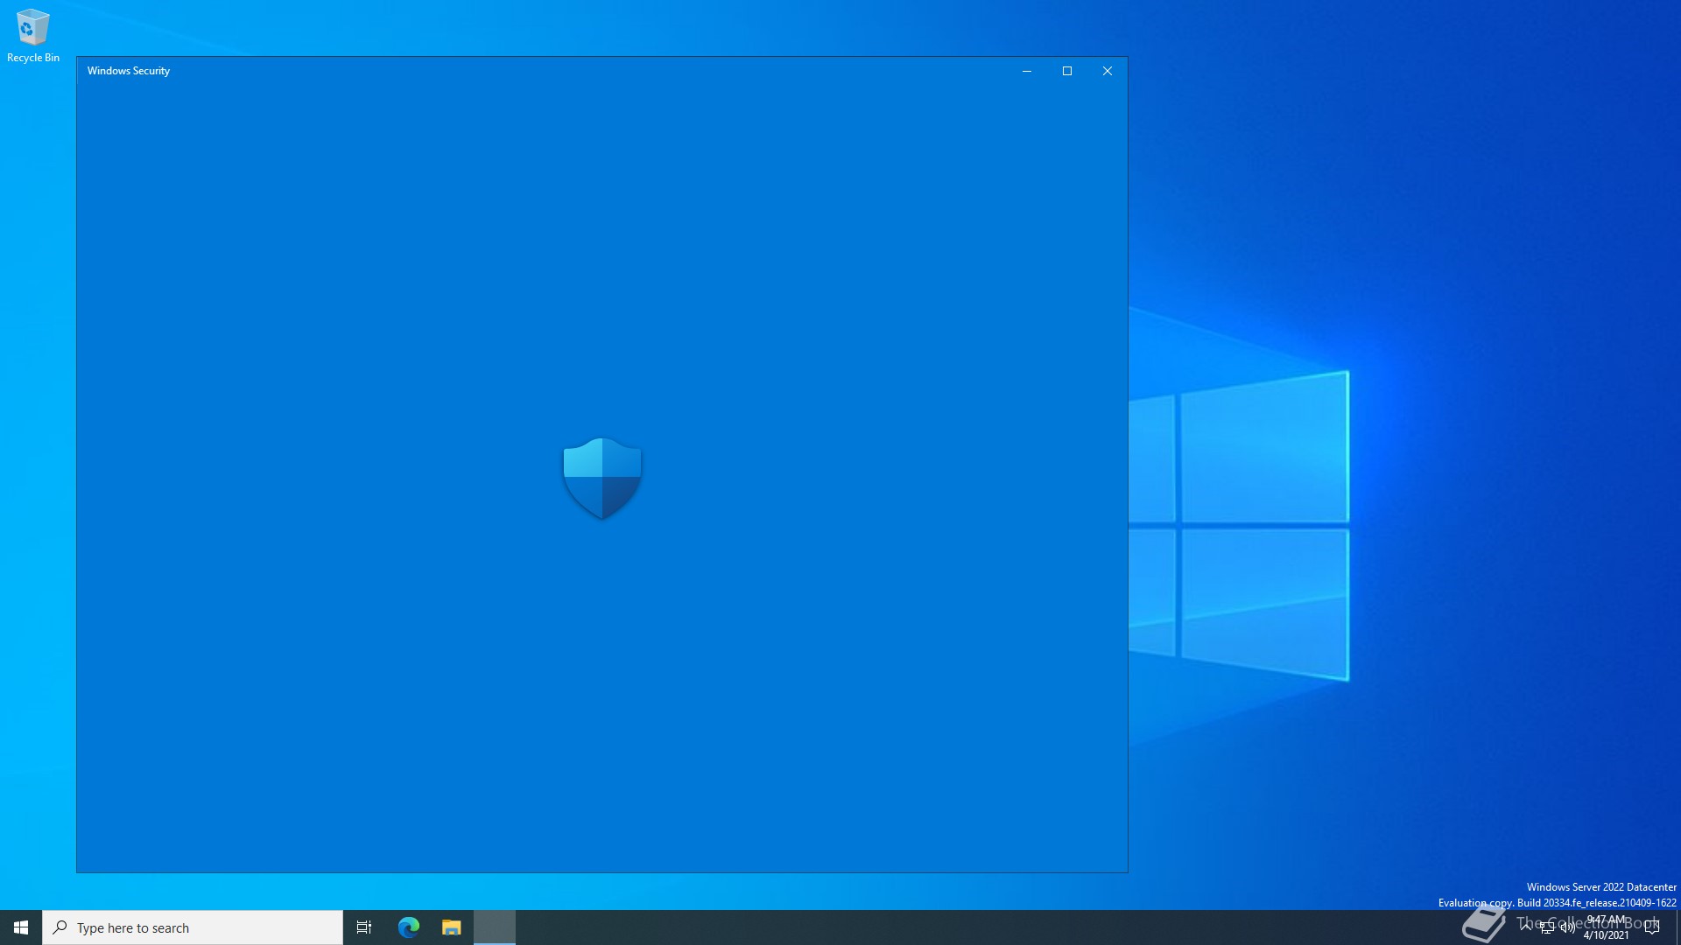Viewport: 1681px width, 945px height.
Task: Open Task View from the taskbar
Action: coord(364,927)
